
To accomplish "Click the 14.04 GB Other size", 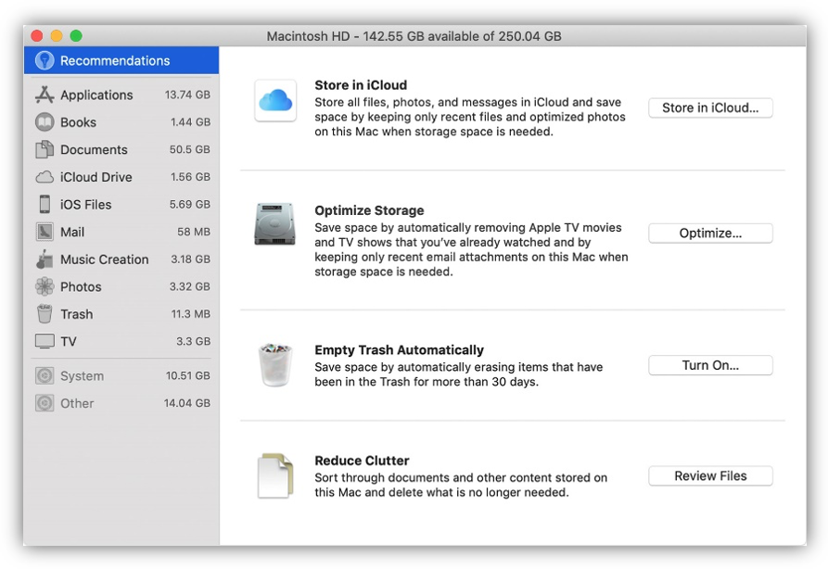I will tap(187, 403).
